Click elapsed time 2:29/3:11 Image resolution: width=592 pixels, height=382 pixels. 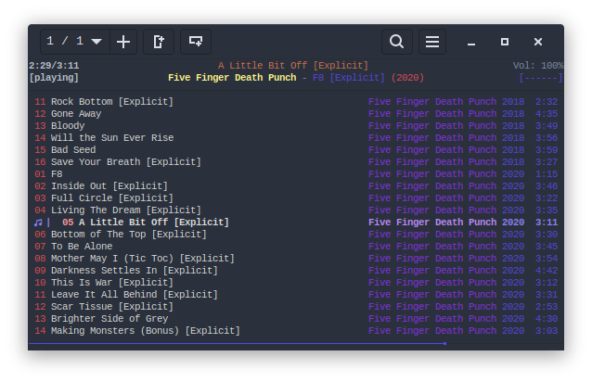[x=55, y=66]
